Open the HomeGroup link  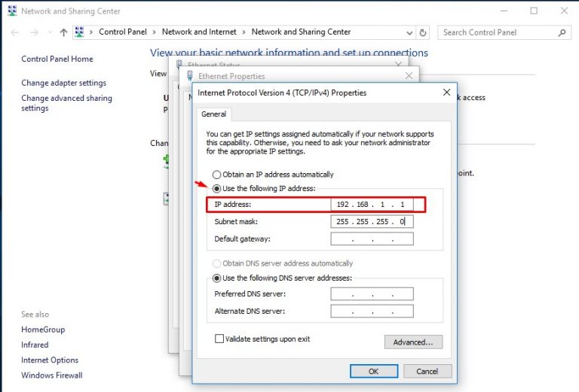click(x=43, y=330)
